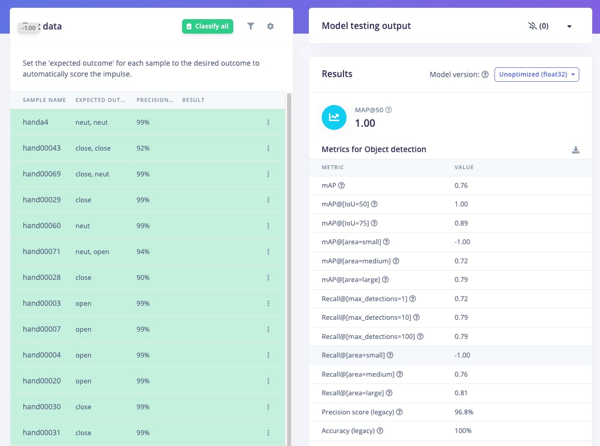600x446 pixels.
Task: Select the hand00071 sample name
Action: tap(41, 251)
